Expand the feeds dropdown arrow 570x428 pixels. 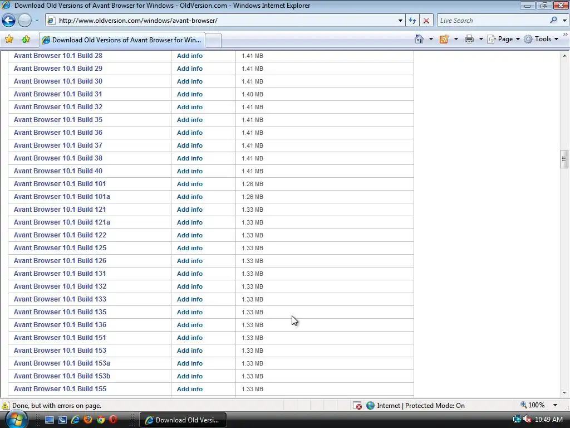tap(456, 40)
